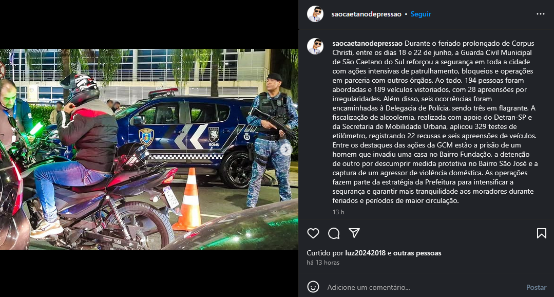
Task: Open the 'há 13 horas' post timestamp
Action: tap(323, 263)
